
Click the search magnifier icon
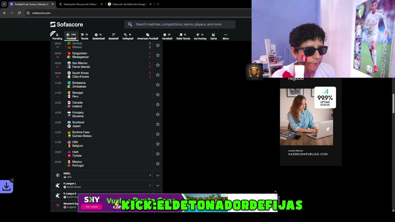[130, 24]
